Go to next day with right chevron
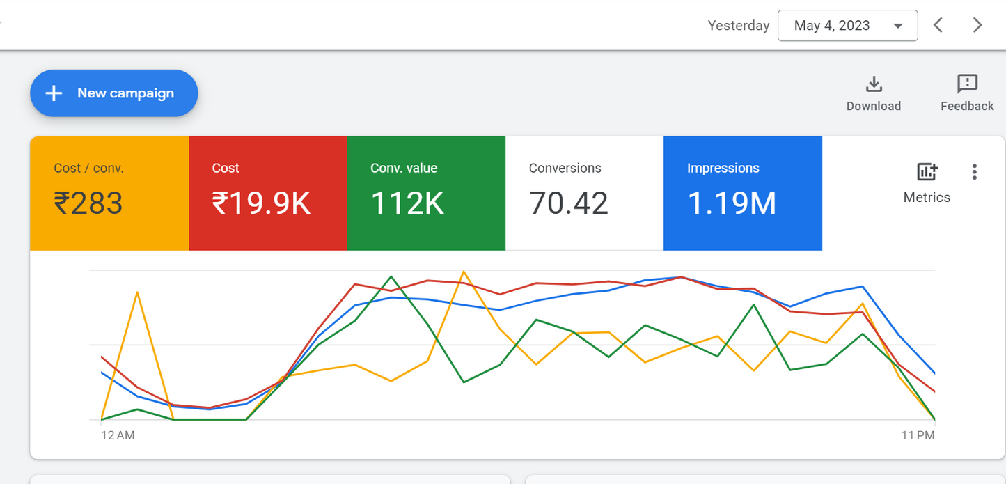1006x484 pixels. [977, 26]
